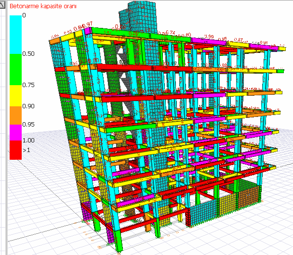Click the legend value '1.00'
Screen dimensions: 293x255
(28, 140)
